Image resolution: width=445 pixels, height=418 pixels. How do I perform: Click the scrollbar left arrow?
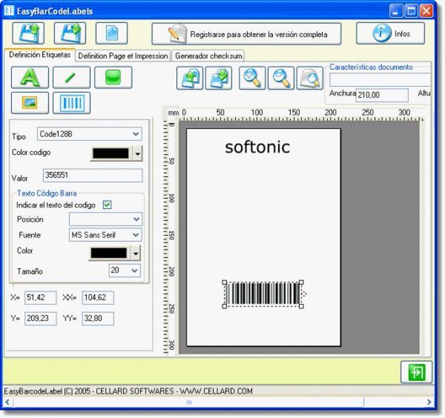8,402
